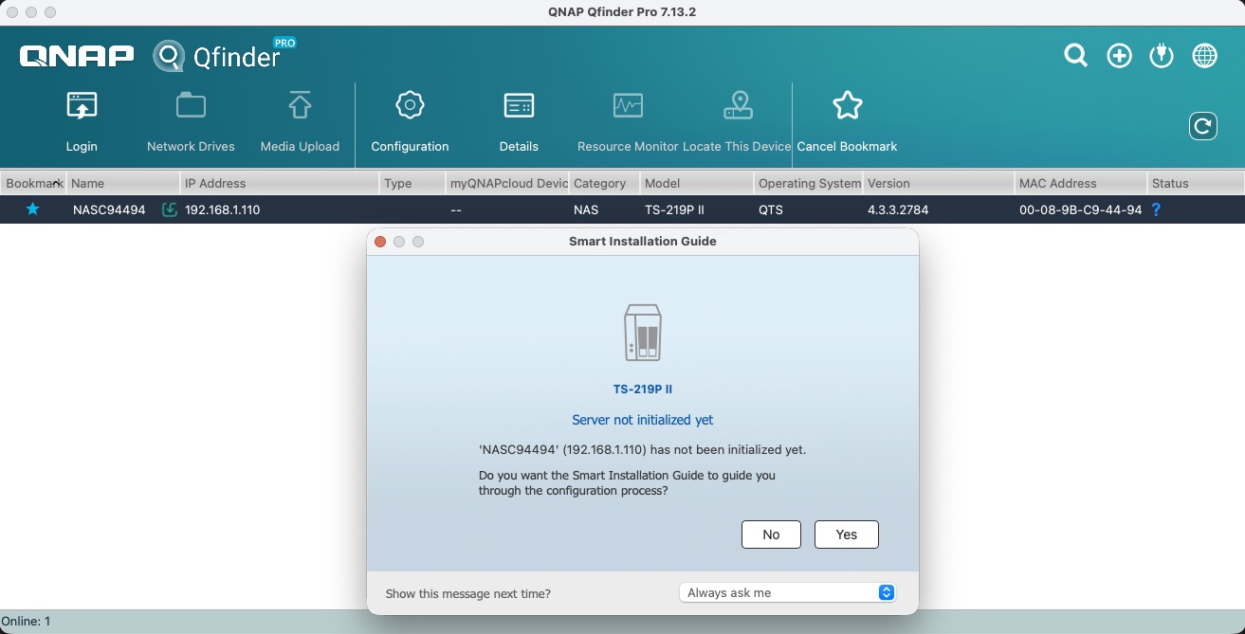The width and height of the screenshot is (1245, 634).
Task: Sort the list by the Name column header
Action: click(123, 183)
